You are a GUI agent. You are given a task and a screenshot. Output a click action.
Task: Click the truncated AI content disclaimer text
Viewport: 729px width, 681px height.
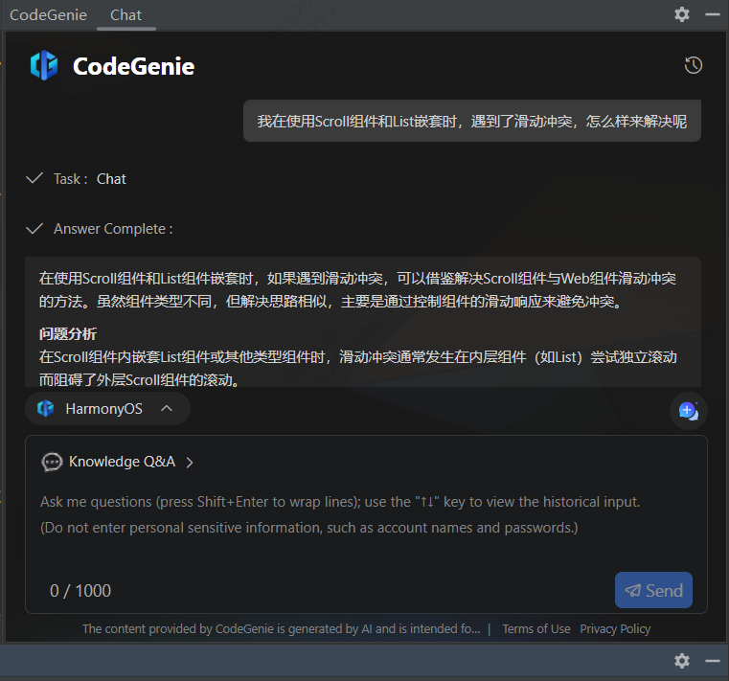coord(282,629)
